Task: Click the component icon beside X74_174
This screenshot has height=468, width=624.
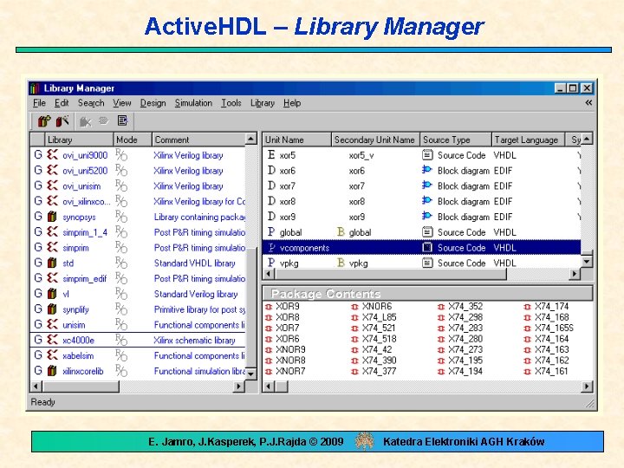Action: tap(527, 307)
